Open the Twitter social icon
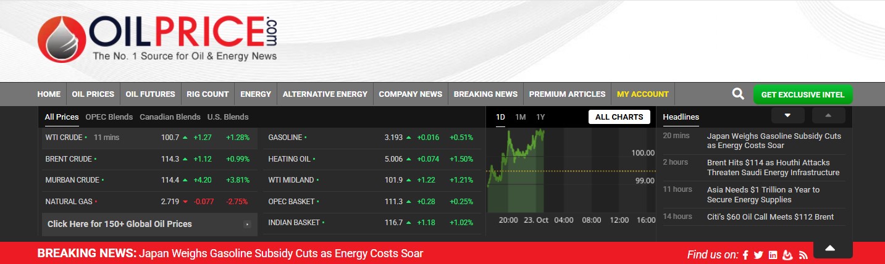The width and height of the screenshot is (885, 264). point(758,255)
